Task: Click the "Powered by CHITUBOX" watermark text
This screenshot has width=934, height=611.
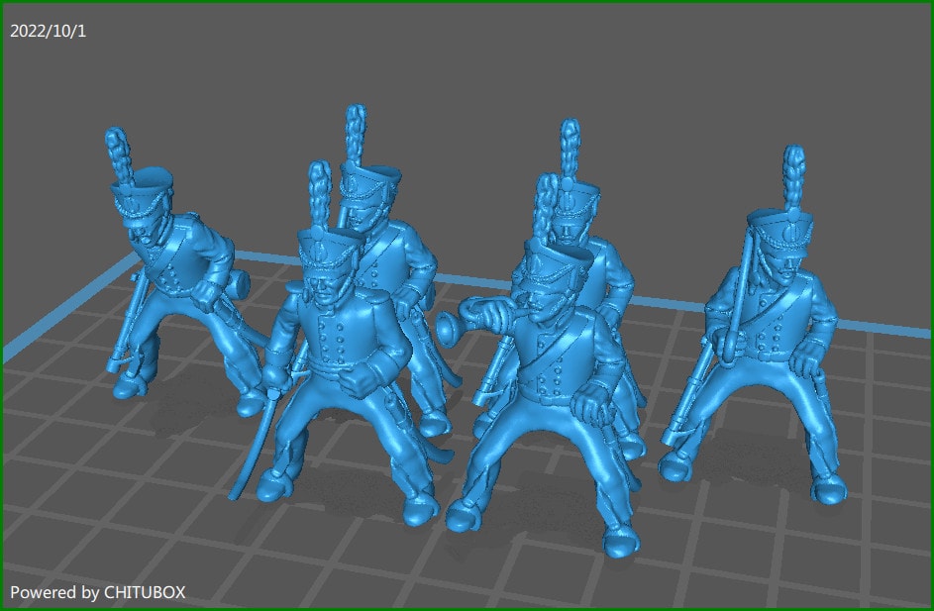Action: pyautogui.click(x=97, y=592)
